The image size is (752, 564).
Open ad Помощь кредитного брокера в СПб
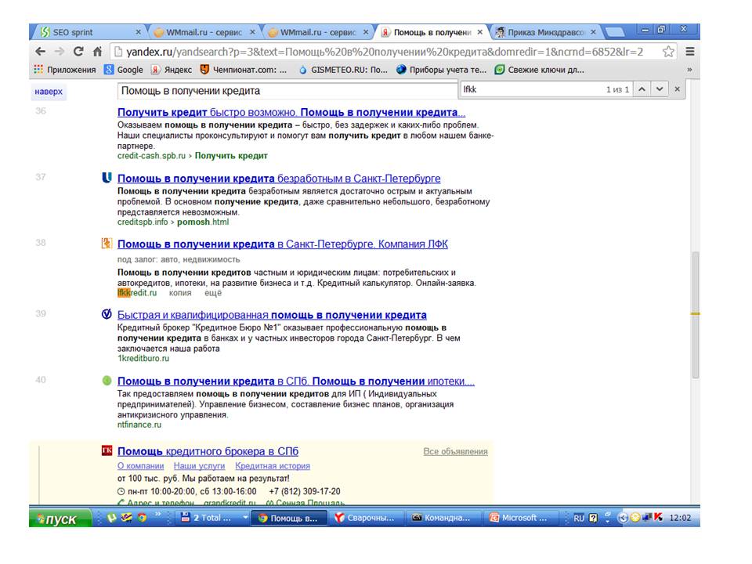pyautogui.click(x=208, y=451)
